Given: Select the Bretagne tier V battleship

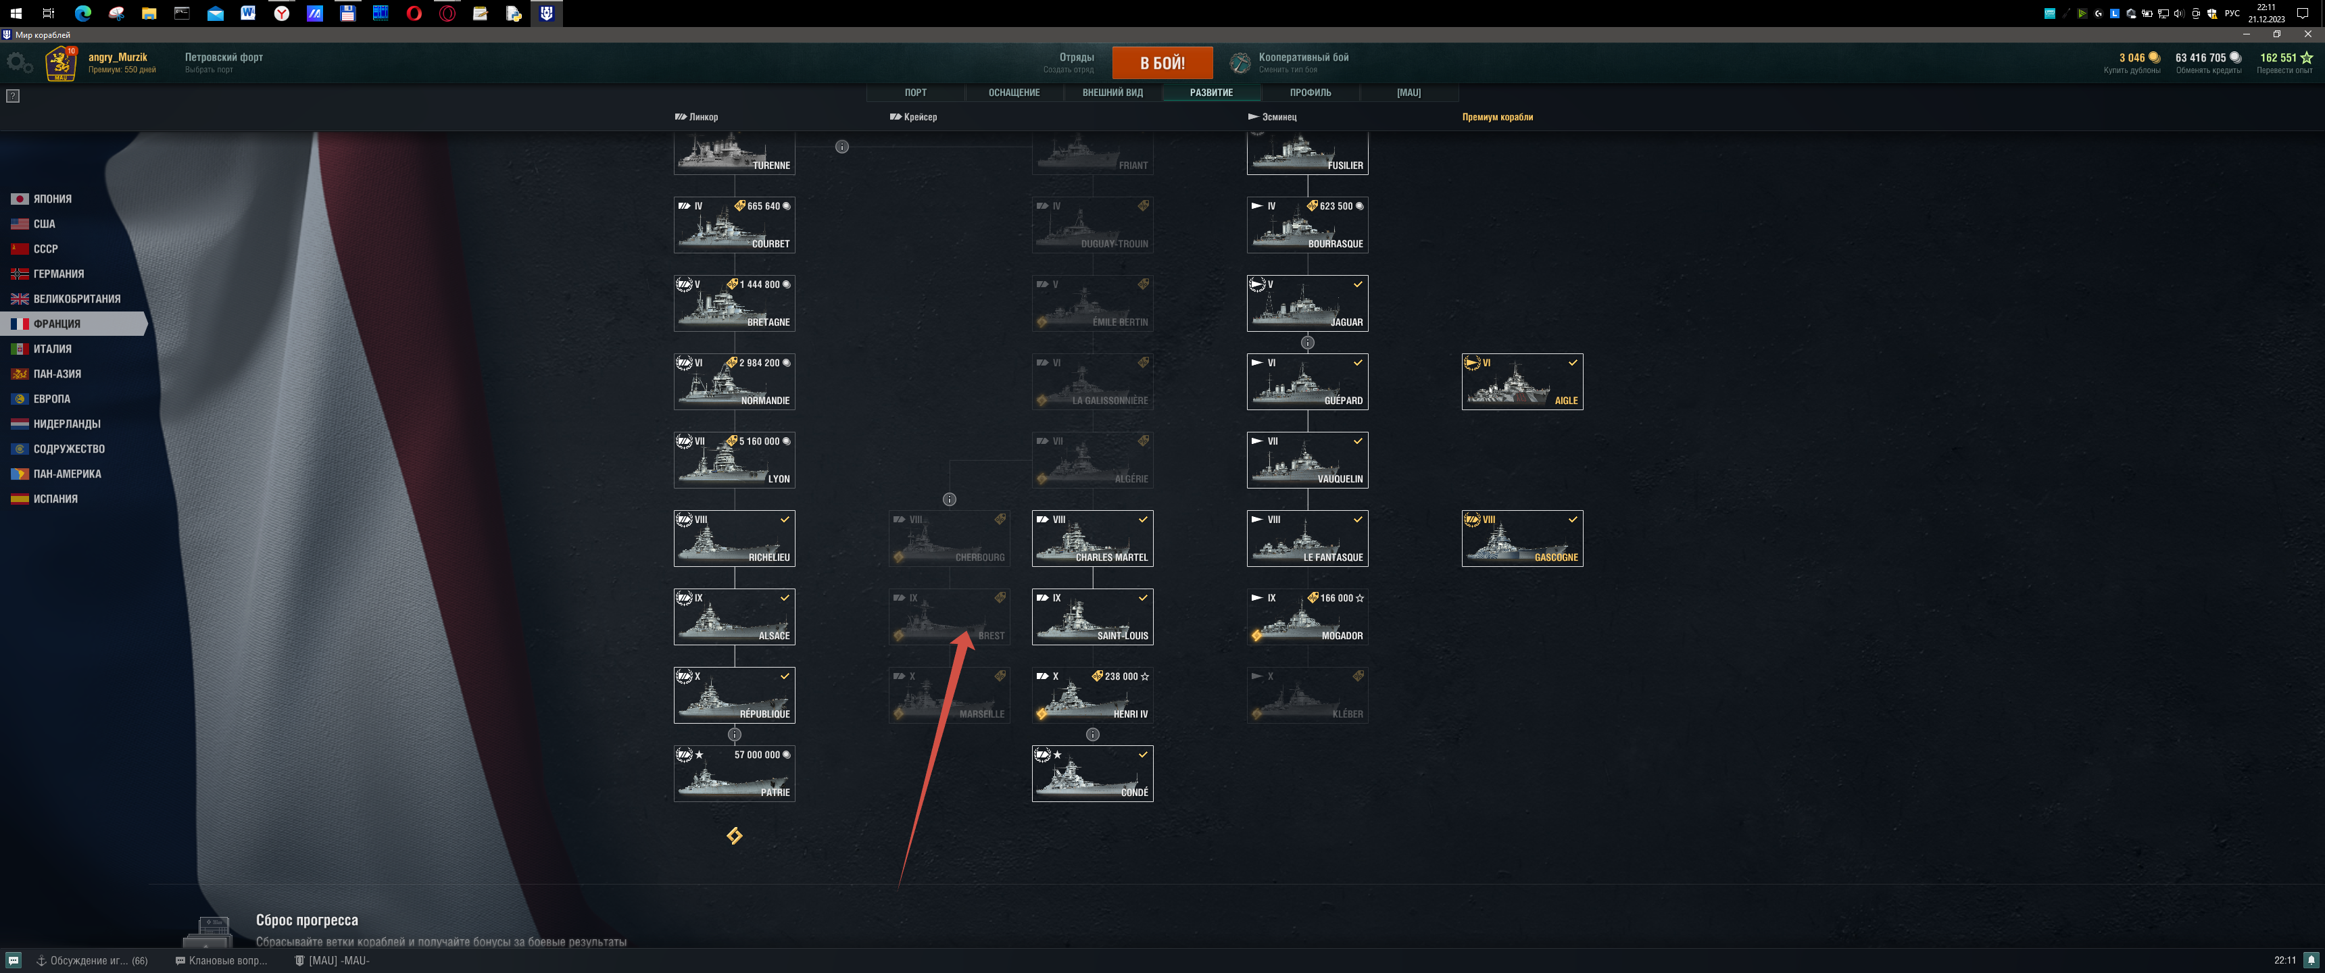Looking at the screenshot, I should pyautogui.click(x=734, y=303).
